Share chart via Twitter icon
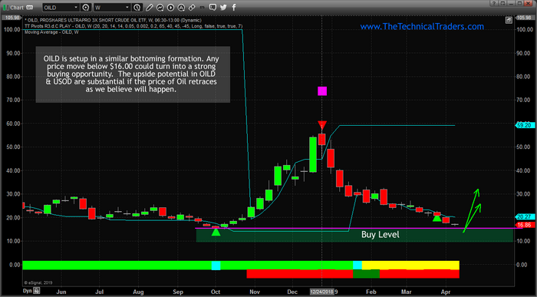537x297 pixels. 224,7
